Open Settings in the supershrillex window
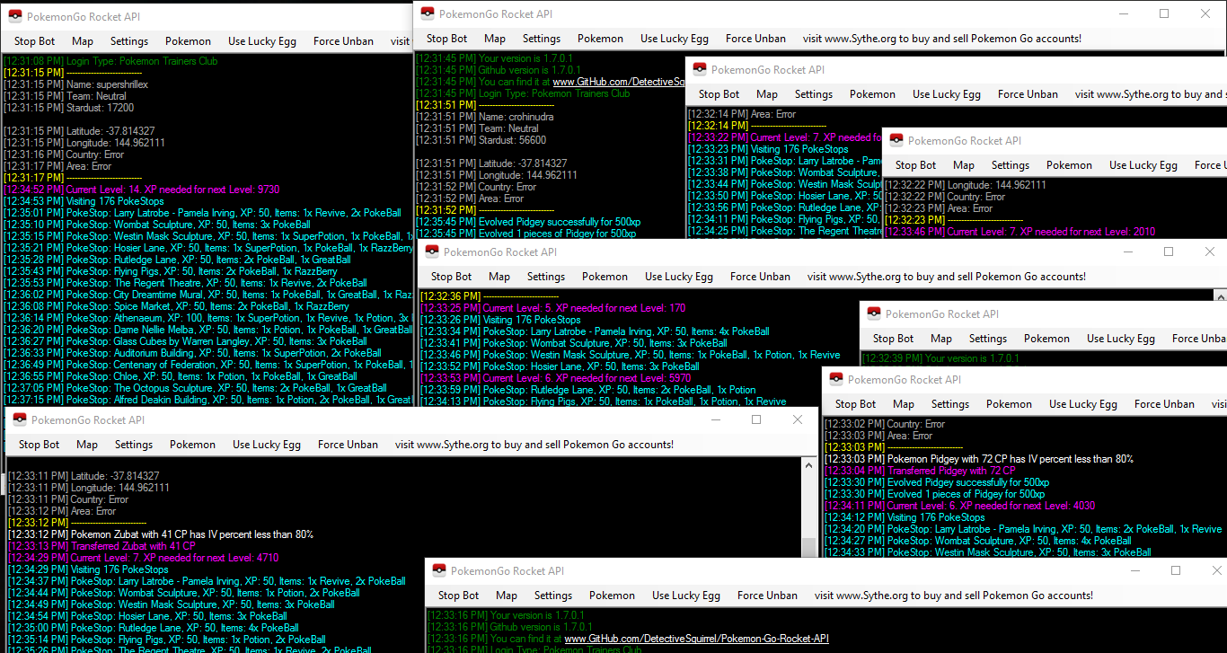Screen dimensions: 1227x653 pos(129,41)
